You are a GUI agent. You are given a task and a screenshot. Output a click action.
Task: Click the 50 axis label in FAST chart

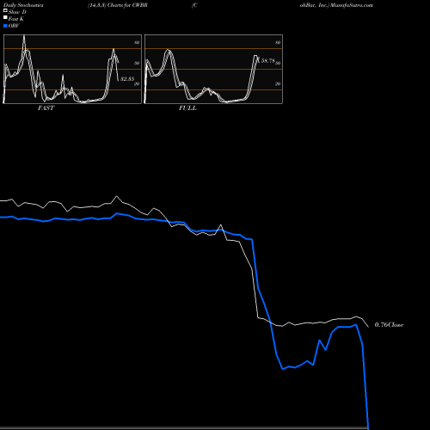[137, 63]
